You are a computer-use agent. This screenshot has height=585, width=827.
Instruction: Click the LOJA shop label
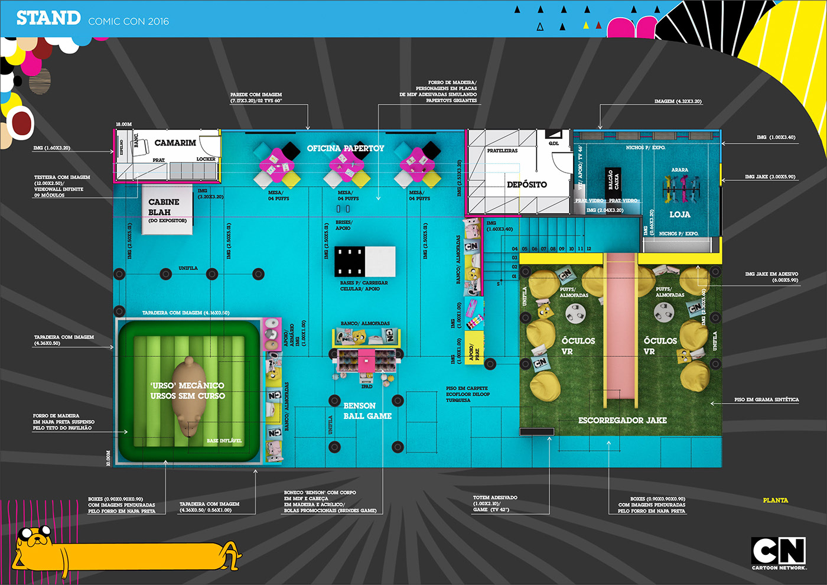(680, 214)
